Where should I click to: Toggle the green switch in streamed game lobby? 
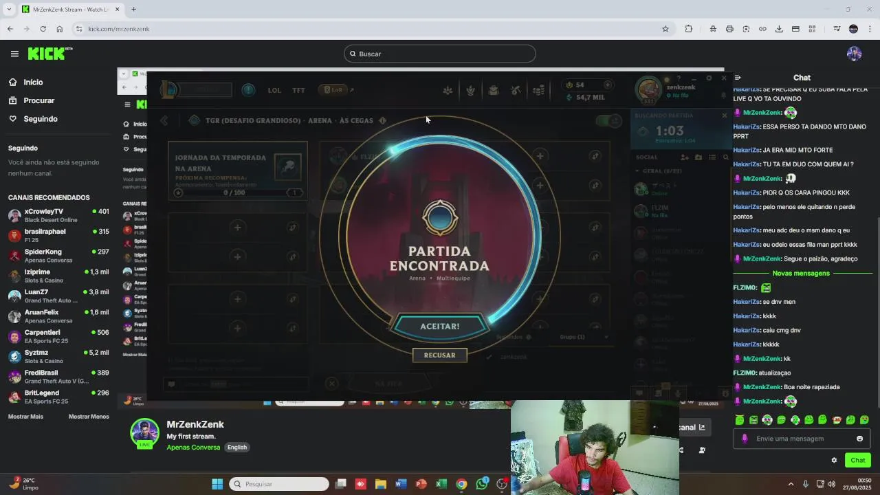tap(608, 121)
